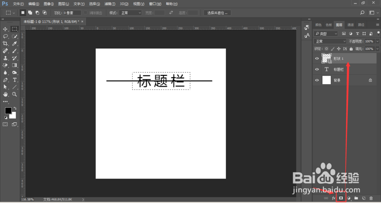Select the History Brush tool
This screenshot has width=381, height=203.
point(14,58)
